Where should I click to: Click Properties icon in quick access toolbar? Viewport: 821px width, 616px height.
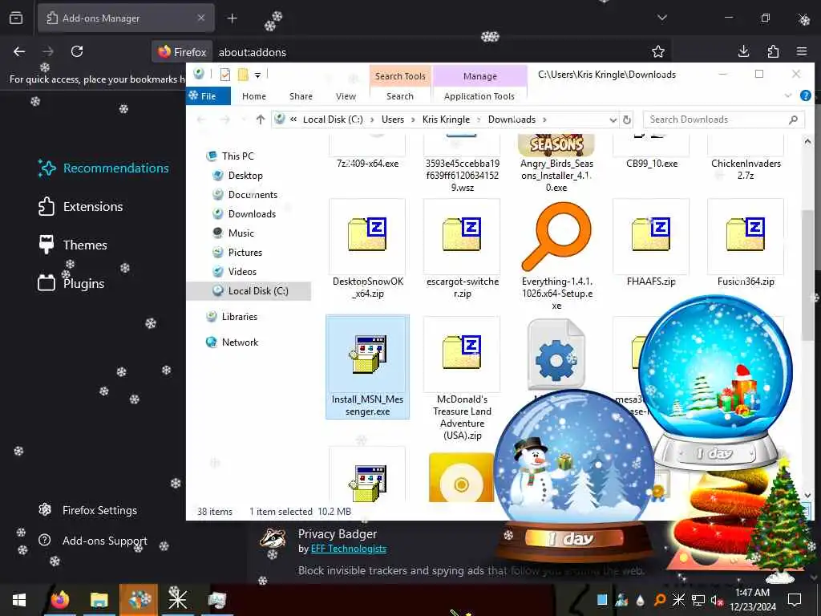[225, 75]
